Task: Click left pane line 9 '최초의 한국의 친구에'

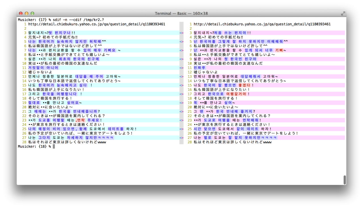Action: click(79, 59)
